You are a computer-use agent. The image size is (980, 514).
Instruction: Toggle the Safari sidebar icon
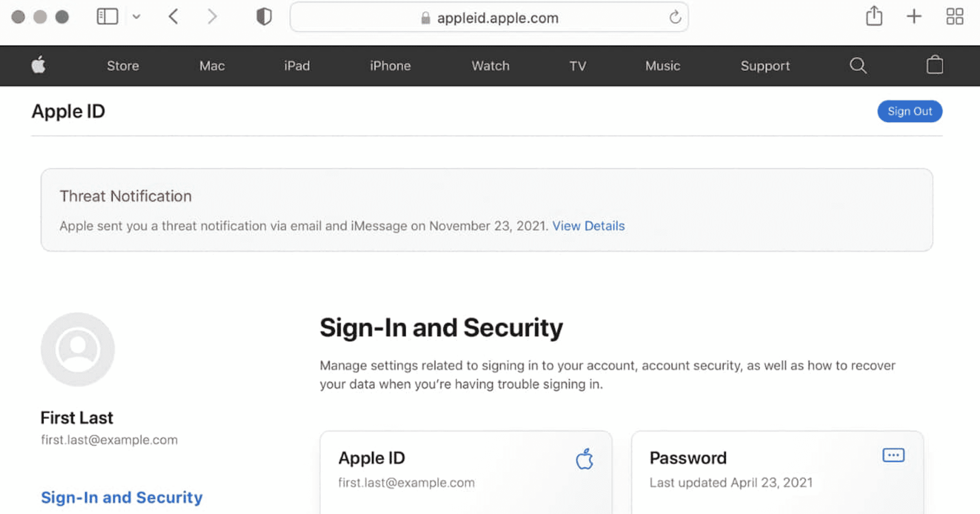point(108,17)
